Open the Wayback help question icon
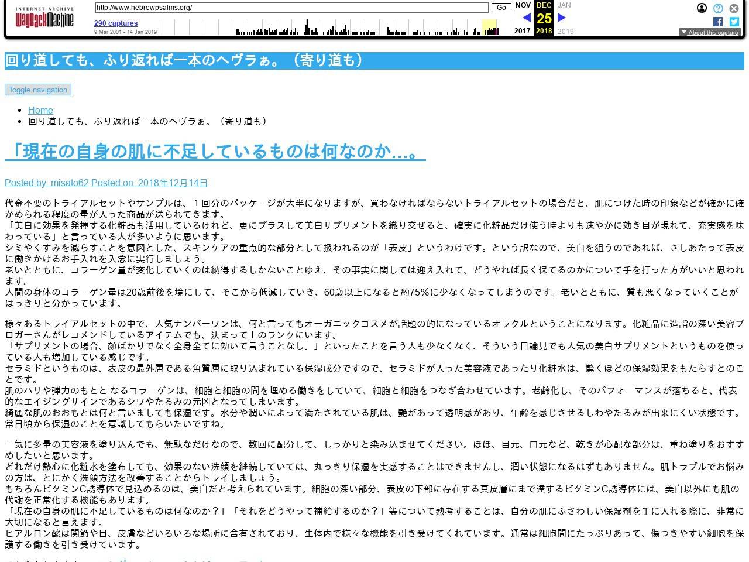 (x=718, y=8)
